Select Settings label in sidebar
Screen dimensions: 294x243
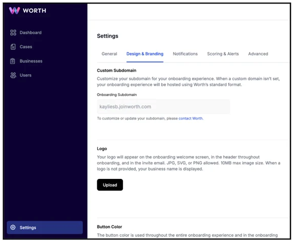pos(28,227)
